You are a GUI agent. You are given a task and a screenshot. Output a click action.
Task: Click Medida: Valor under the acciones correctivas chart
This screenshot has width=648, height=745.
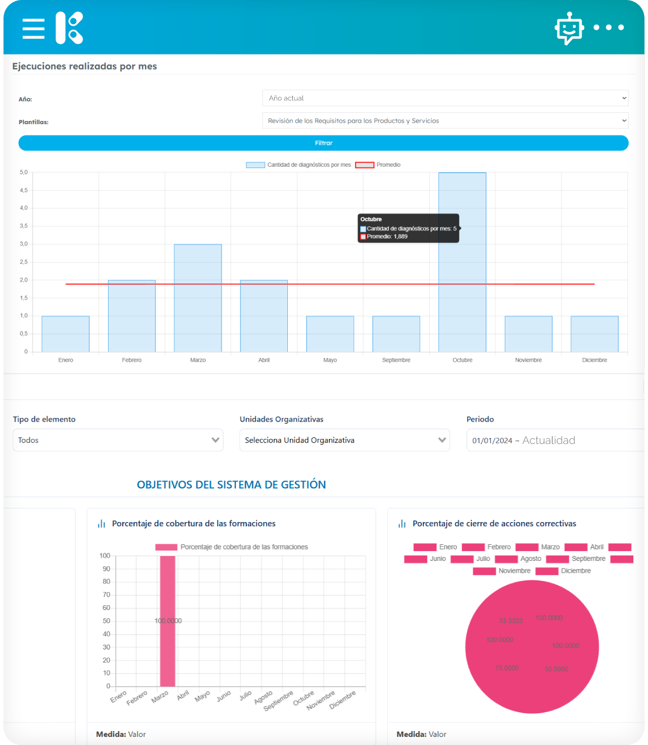tap(422, 734)
